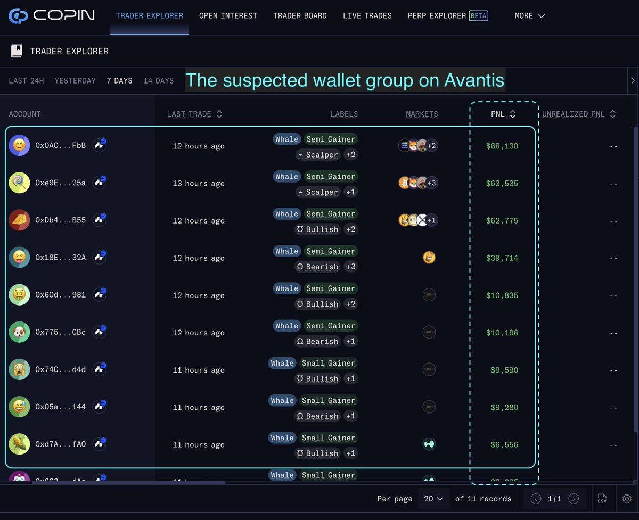Select the 14 Days time range
Image resolution: width=639 pixels, height=520 pixels.
(x=158, y=81)
